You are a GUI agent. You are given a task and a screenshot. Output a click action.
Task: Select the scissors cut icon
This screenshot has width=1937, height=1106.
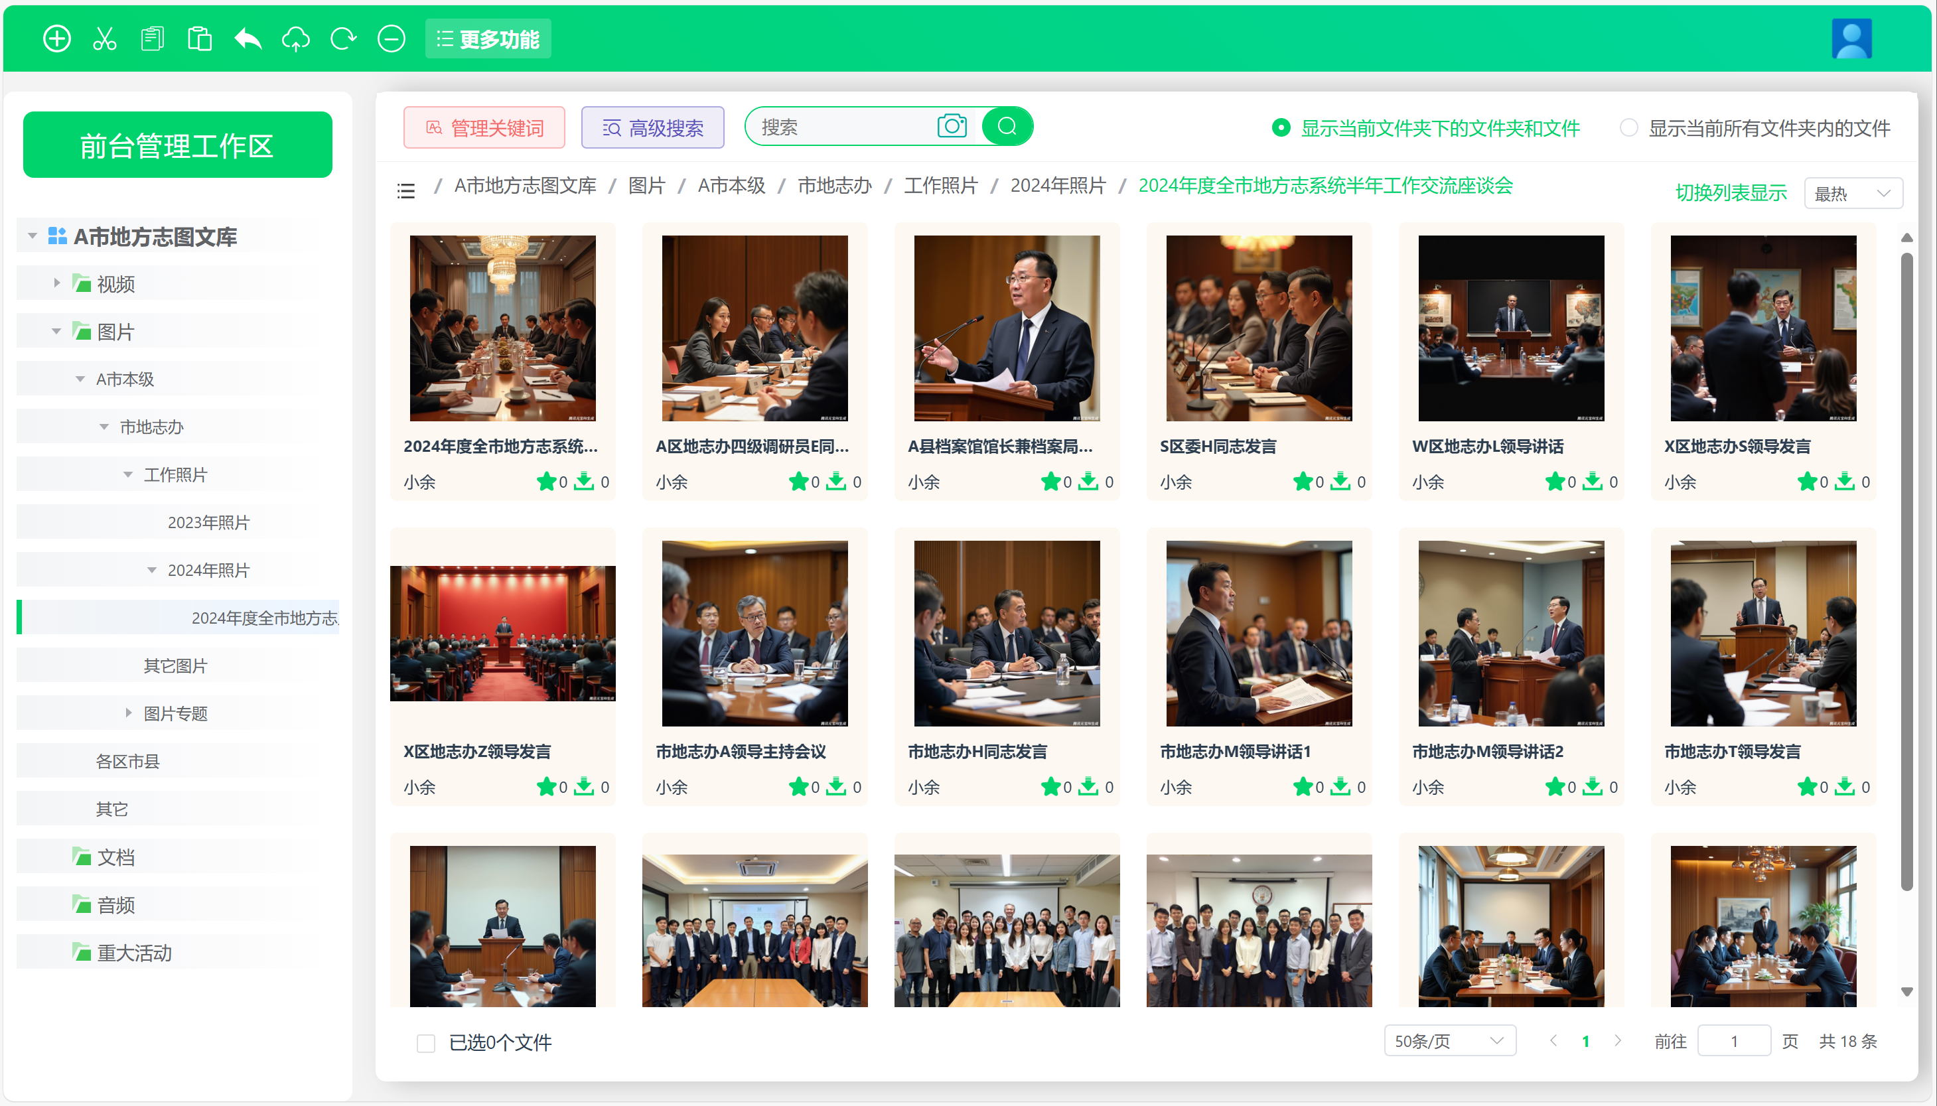tap(105, 38)
